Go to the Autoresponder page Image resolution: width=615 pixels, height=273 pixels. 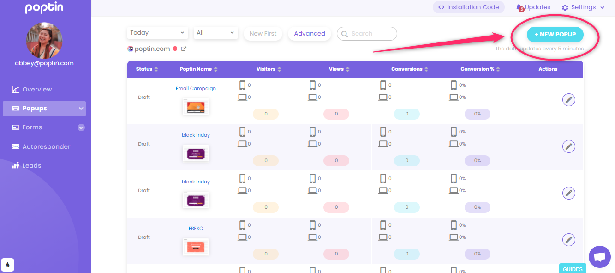pyautogui.click(x=41, y=147)
